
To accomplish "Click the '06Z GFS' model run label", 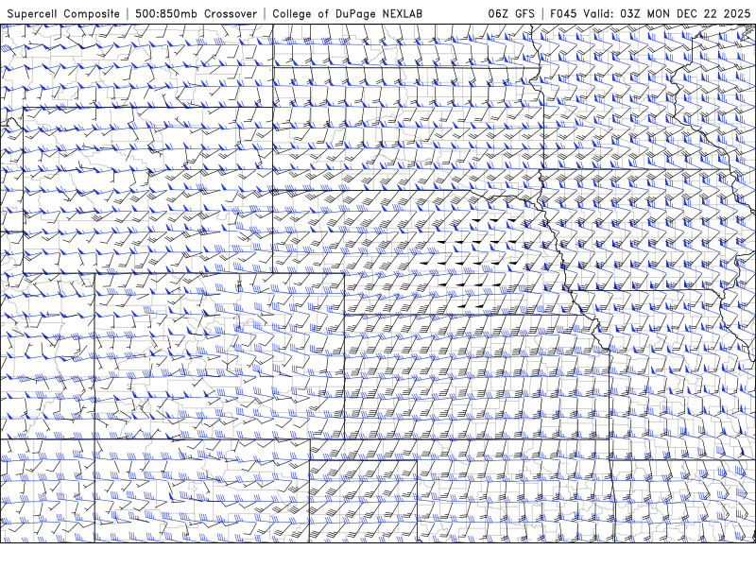I will click(511, 14).
